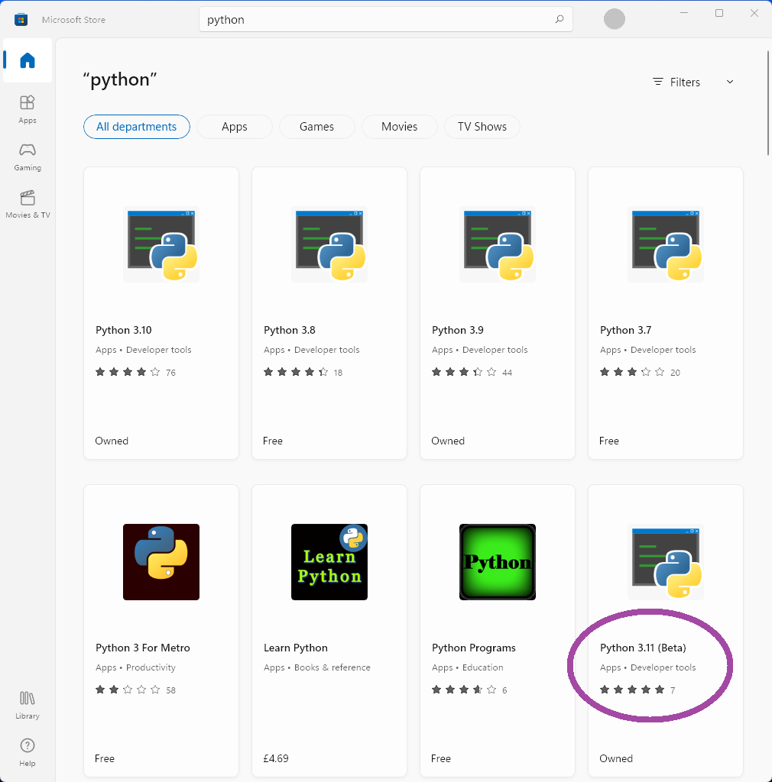772x782 pixels.
Task: Select the All departments filter
Action: click(x=136, y=127)
